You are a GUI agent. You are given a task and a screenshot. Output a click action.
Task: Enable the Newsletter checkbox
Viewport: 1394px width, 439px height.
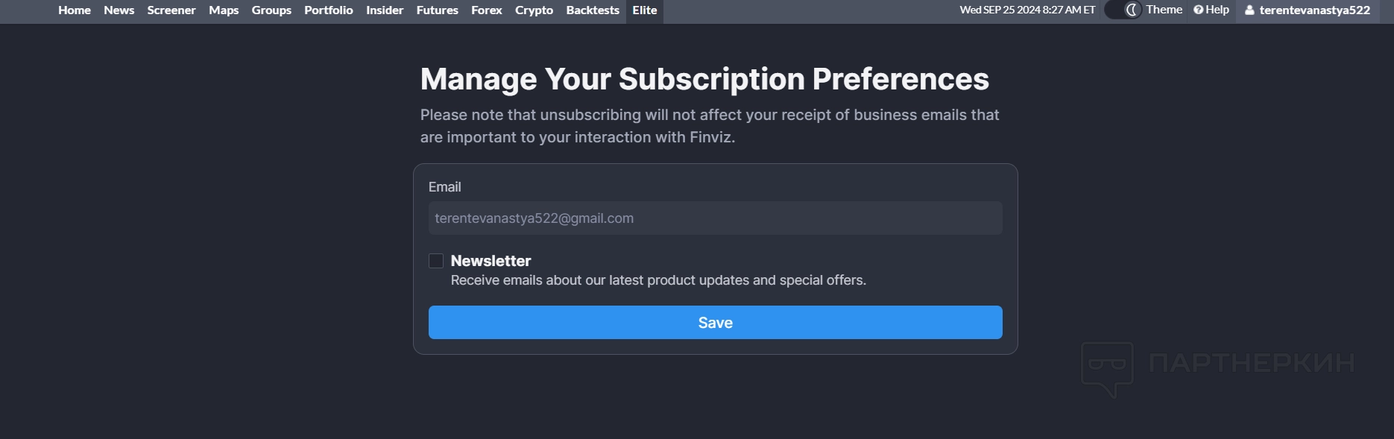(x=436, y=261)
